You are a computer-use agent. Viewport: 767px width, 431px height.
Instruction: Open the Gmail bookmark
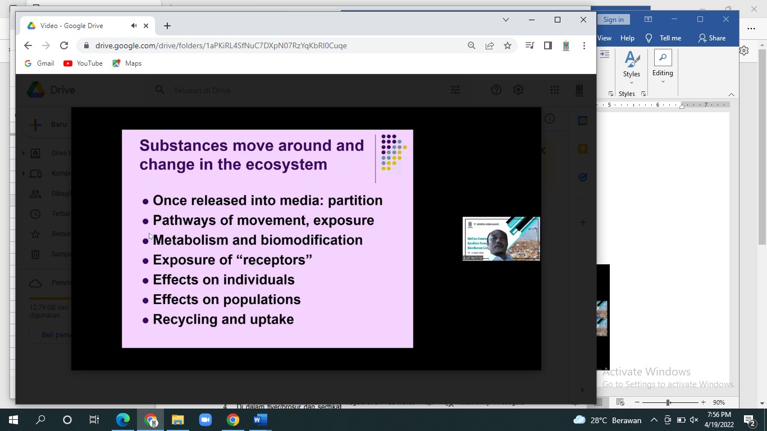[39, 63]
